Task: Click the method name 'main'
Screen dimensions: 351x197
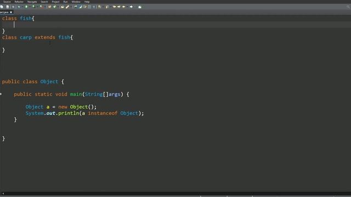Action: pos(76,94)
